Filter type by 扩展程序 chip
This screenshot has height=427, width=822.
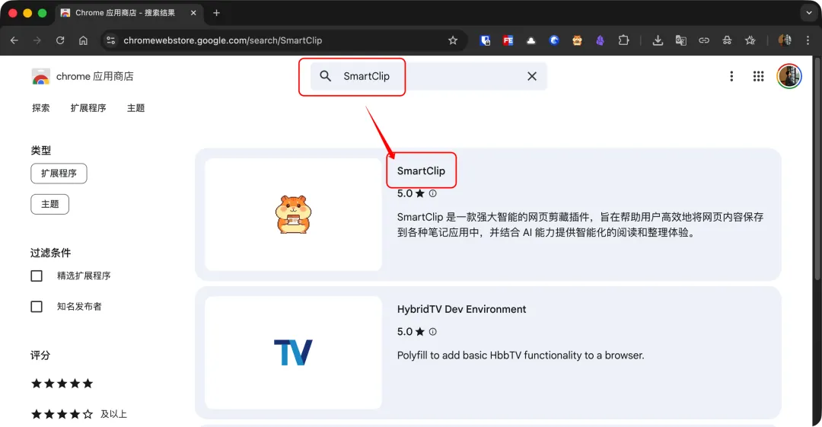tap(59, 174)
